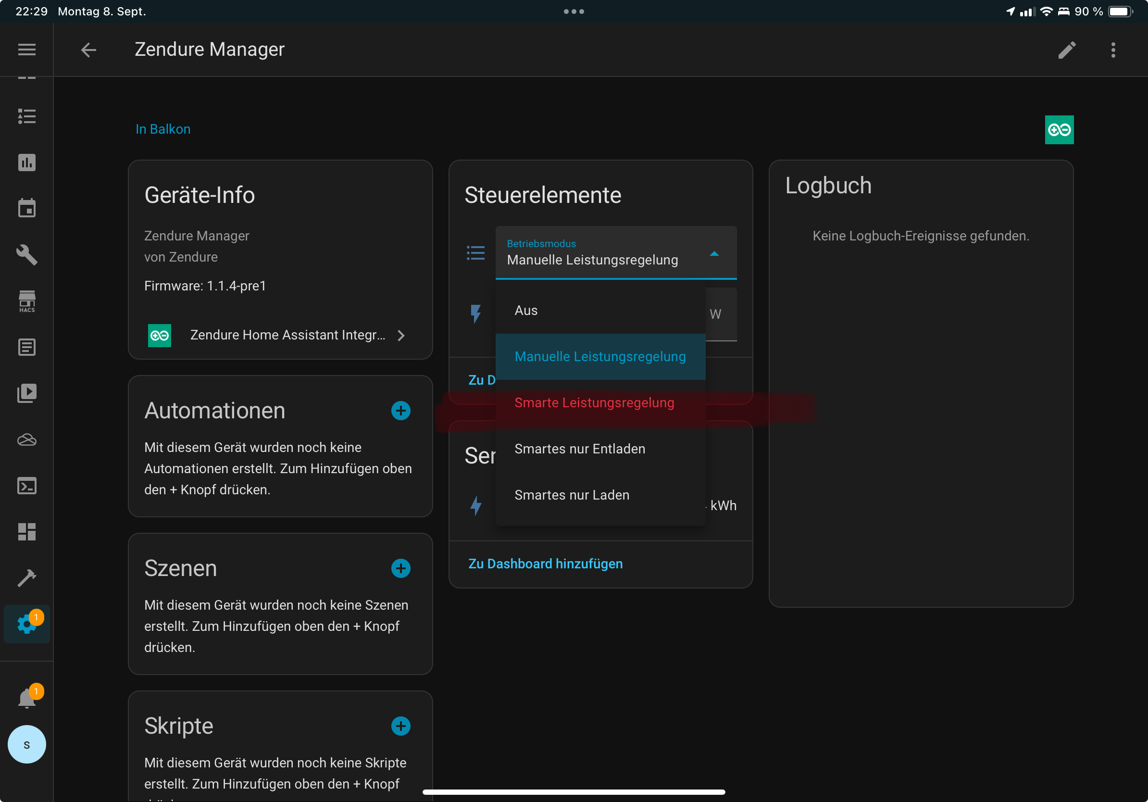Collapse the Betriebsmodus dropdown
This screenshot has width=1148, height=802.
(x=714, y=254)
